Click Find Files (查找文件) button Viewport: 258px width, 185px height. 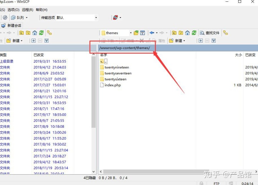[210, 33]
